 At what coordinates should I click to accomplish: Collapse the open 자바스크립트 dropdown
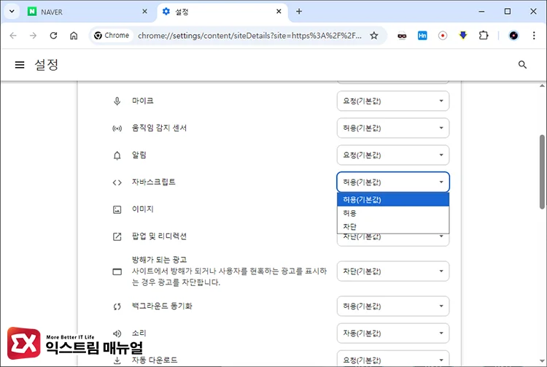[393, 182]
